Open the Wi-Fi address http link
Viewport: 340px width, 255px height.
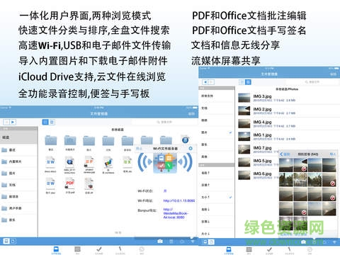point(179,200)
